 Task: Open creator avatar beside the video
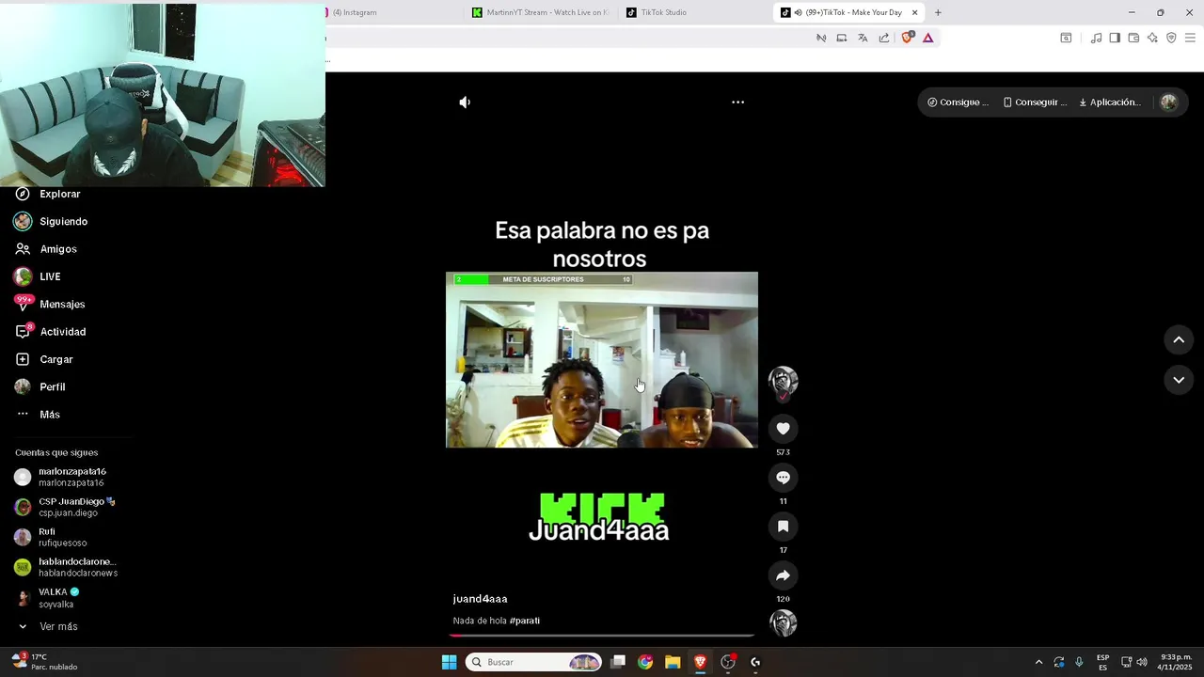point(783,381)
